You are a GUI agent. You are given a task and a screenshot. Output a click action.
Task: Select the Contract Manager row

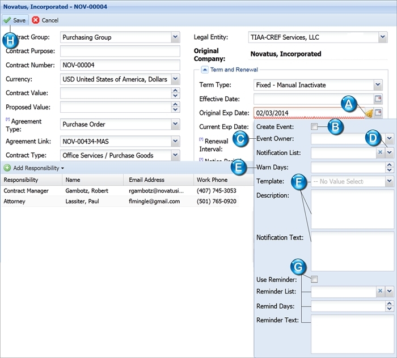pos(120,191)
